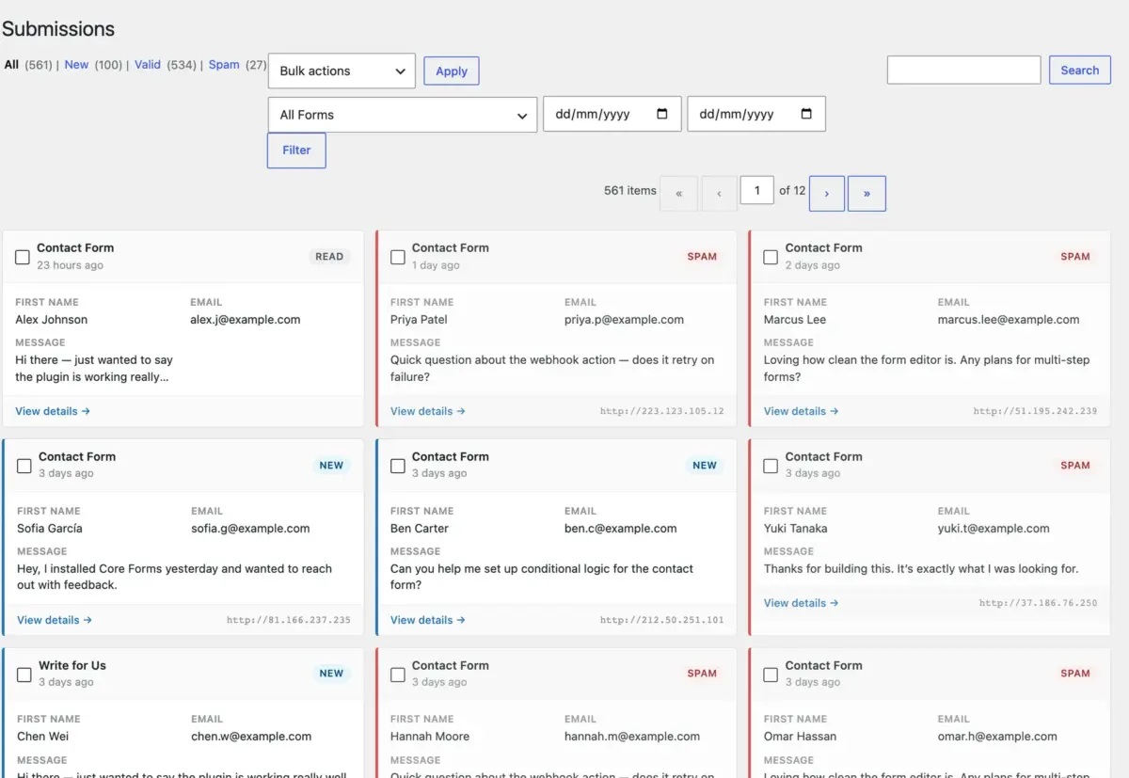
Task: Click the NEW badge on Write for Us card
Action: [x=331, y=674]
